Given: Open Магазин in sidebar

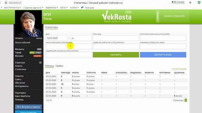Looking at the screenshot, I should (19, 56).
